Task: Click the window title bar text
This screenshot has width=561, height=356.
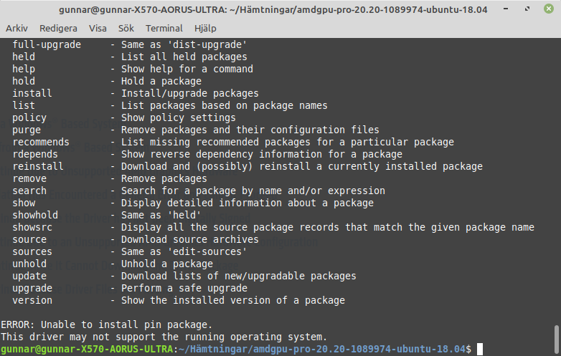Action: (x=273, y=9)
